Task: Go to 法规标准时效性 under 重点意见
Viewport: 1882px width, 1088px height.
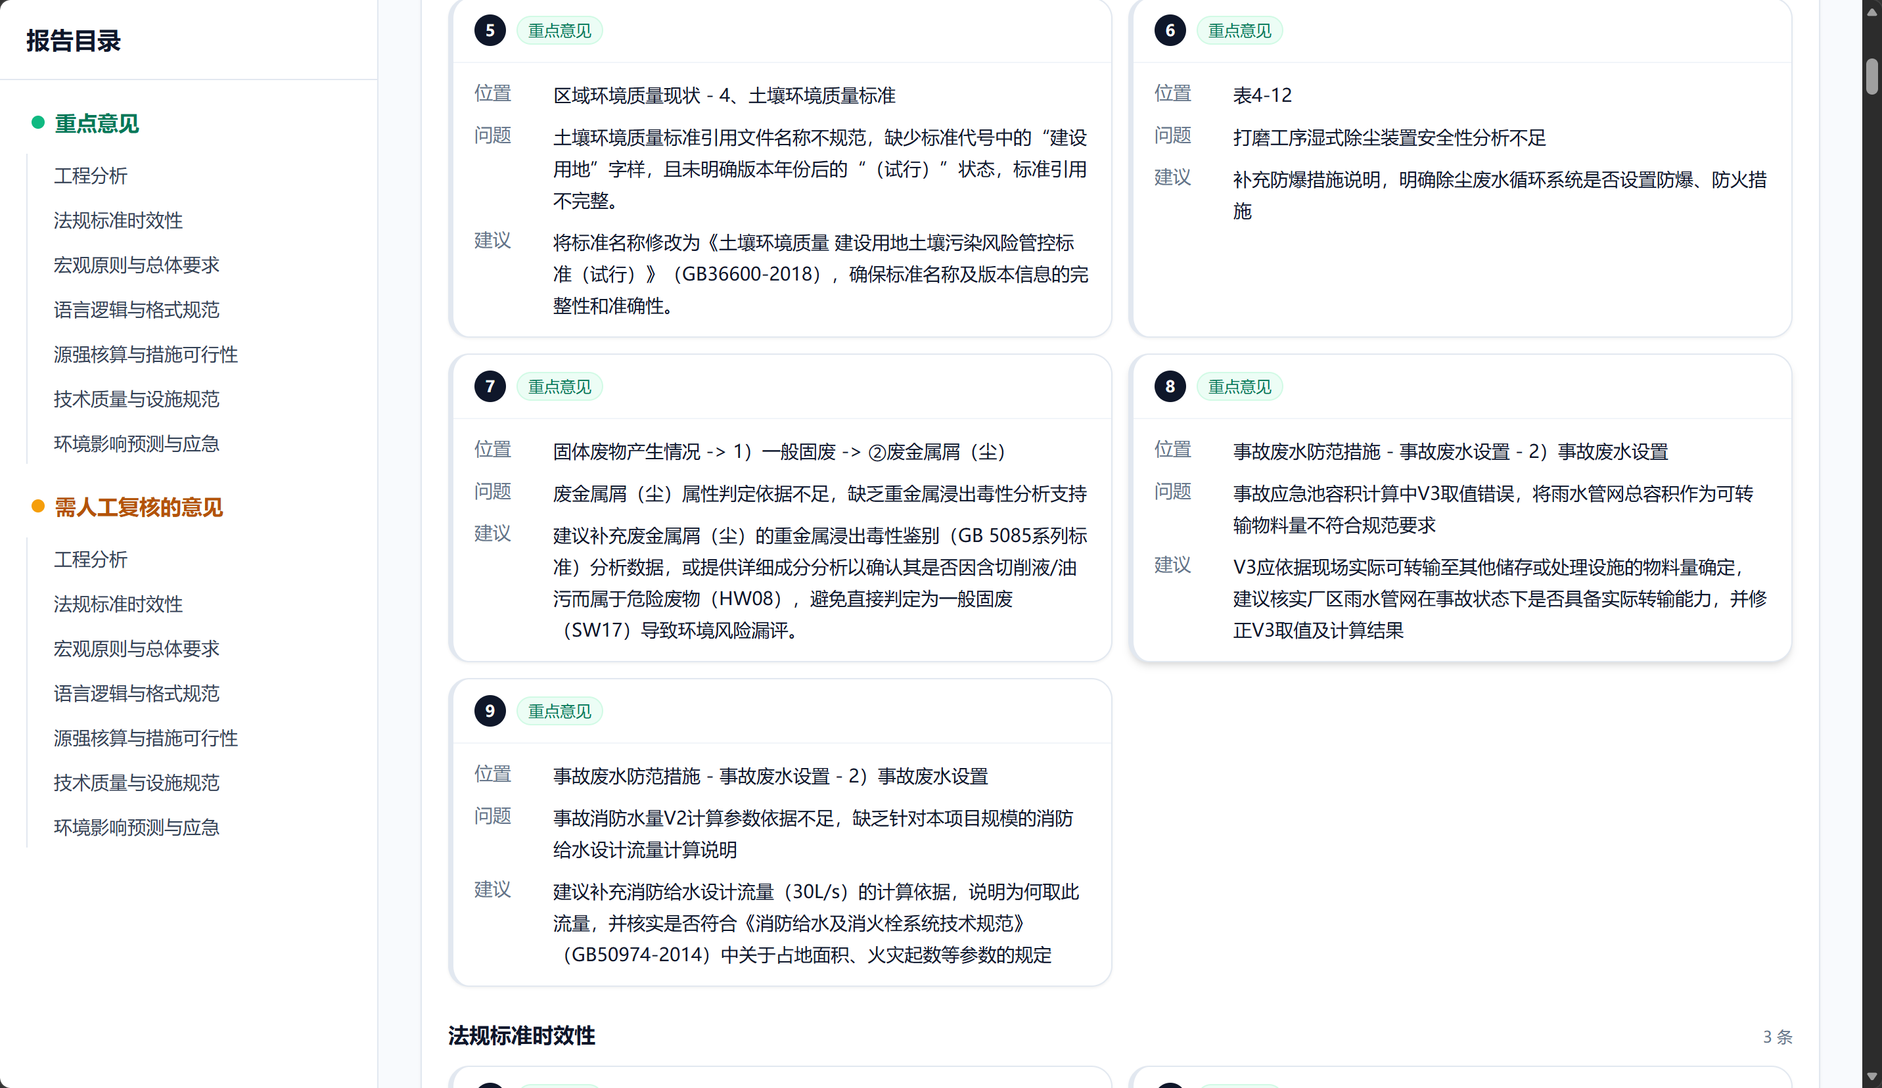Action: click(118, 220)
